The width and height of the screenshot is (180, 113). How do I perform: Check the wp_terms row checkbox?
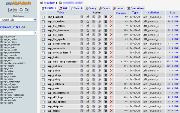coord(43,111)
